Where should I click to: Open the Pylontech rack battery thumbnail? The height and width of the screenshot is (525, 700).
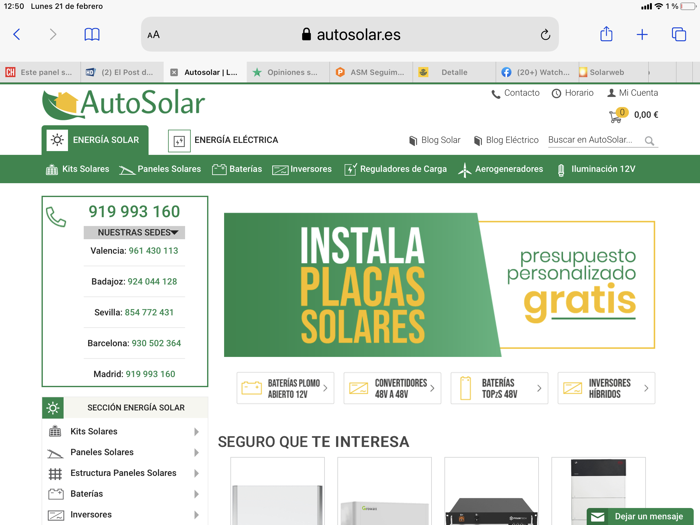[x=491, y=491]
